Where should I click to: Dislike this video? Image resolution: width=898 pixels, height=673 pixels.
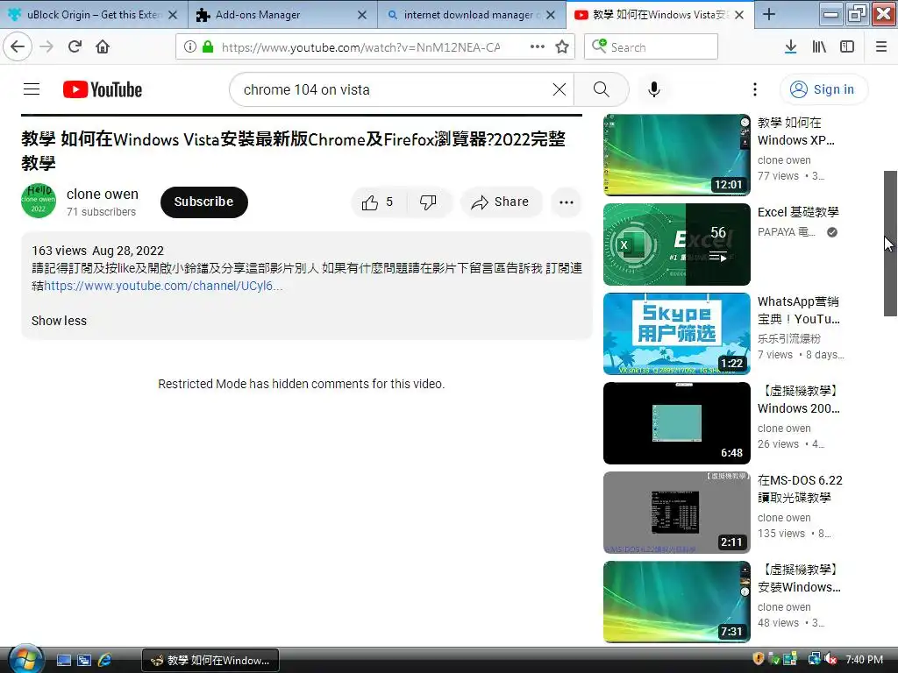pos(428,202)
